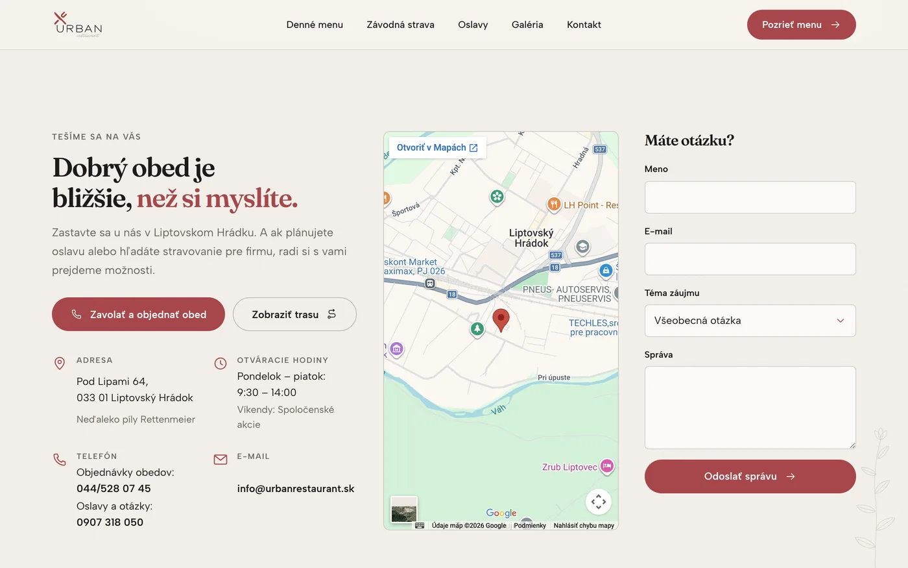Click the purple shopping marker on the map

tap(396, 349)
